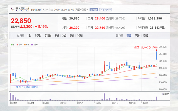Select the 3개월 line chart range
This screenshot has height=111, width=178.
pyautogui.click(x=48, y=36)
